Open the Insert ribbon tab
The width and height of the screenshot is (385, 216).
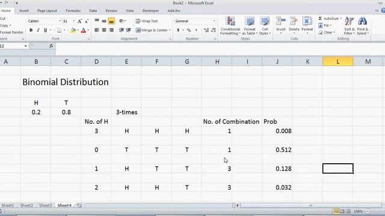24,11
